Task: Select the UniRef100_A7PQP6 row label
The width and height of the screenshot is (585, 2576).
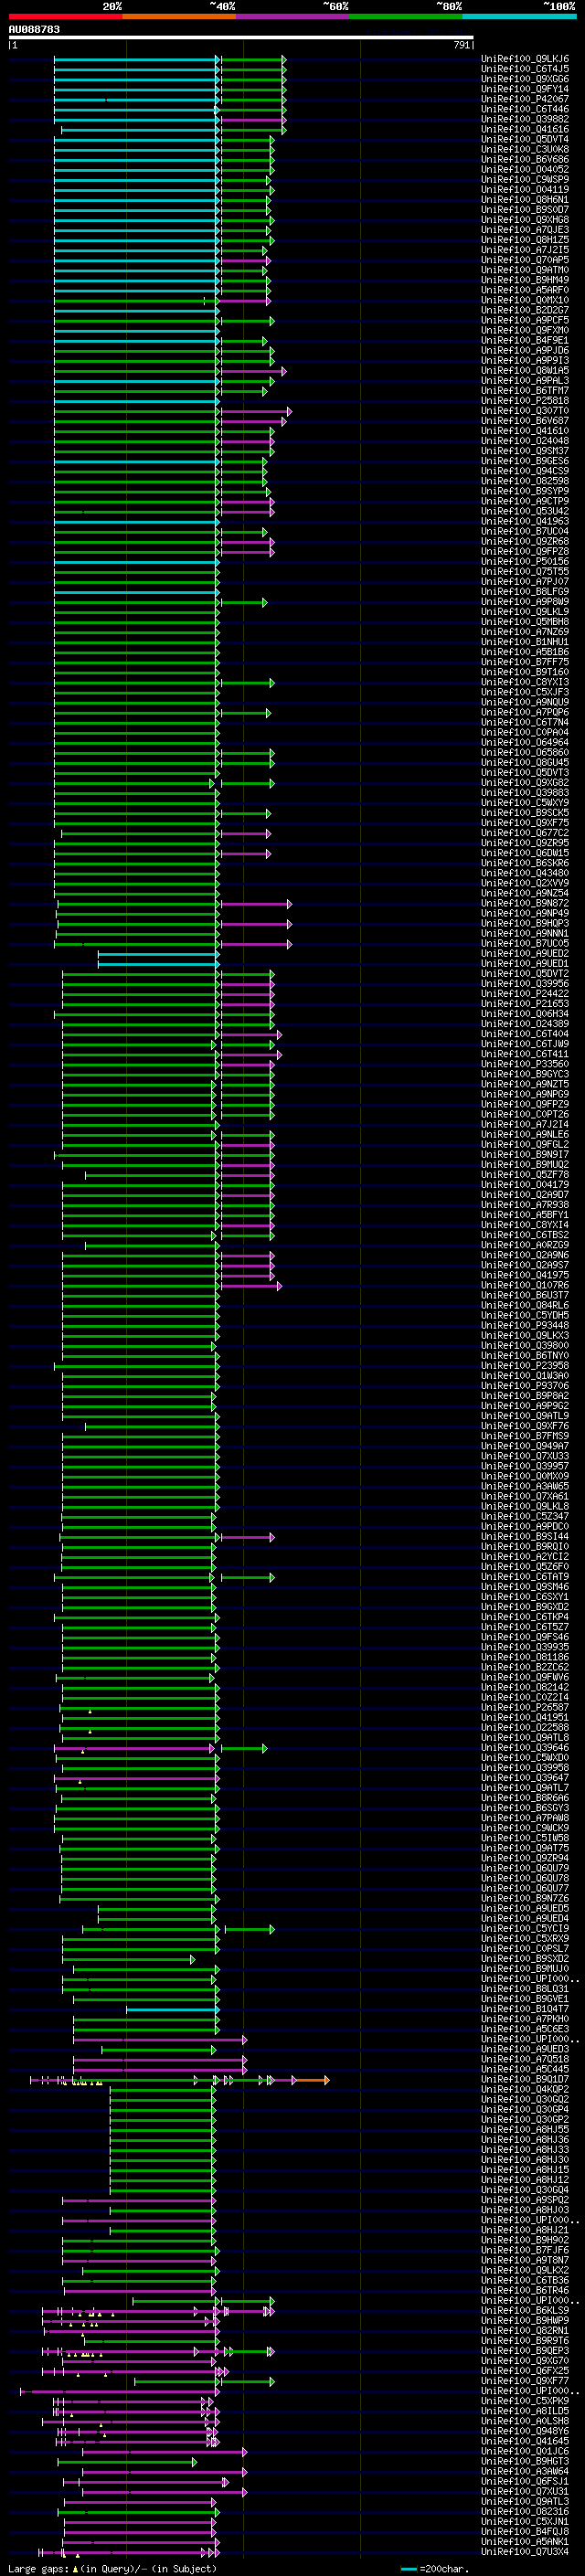Action: 525,712
